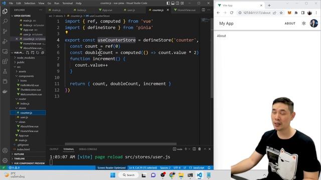Click the New Folder icon in the explorer header

pos(33,52)
